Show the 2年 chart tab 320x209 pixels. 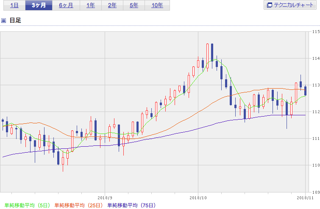[x=112, y=5]
